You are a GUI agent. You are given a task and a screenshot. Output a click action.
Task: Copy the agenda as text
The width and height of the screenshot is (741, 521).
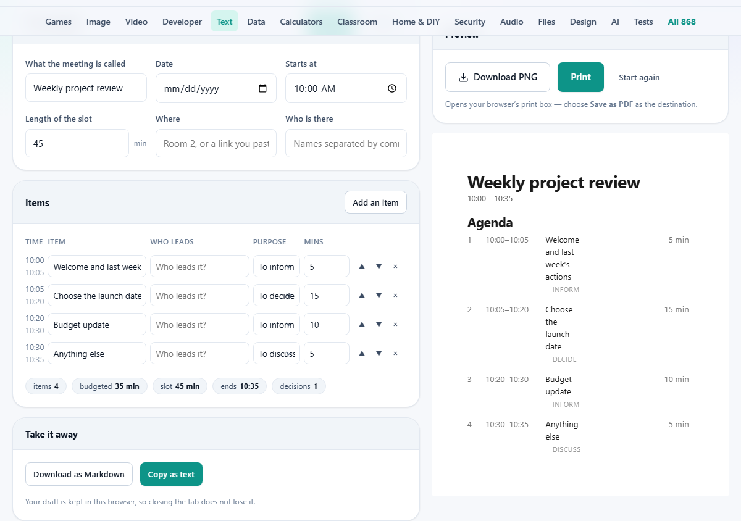coord(171,474)
